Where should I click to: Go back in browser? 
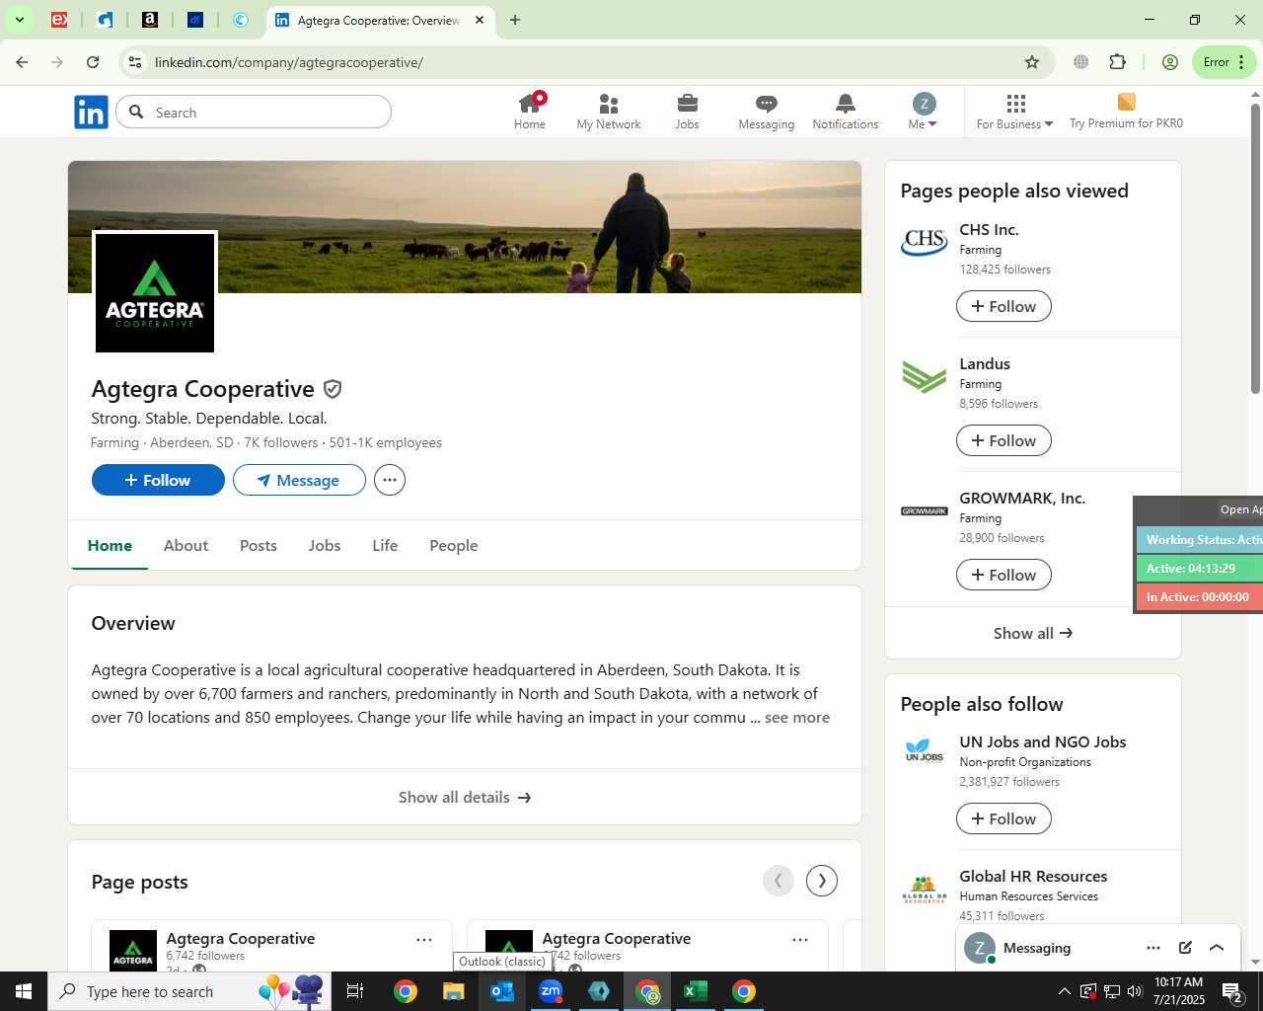22,62
